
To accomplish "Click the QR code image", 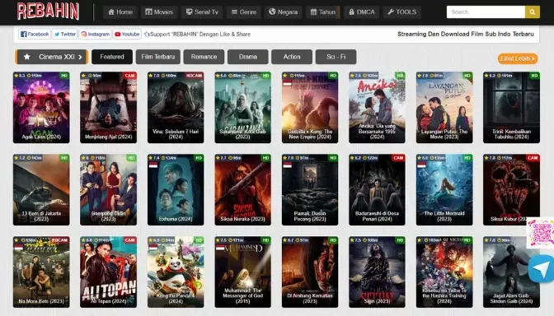I will [x=540, y=233].
